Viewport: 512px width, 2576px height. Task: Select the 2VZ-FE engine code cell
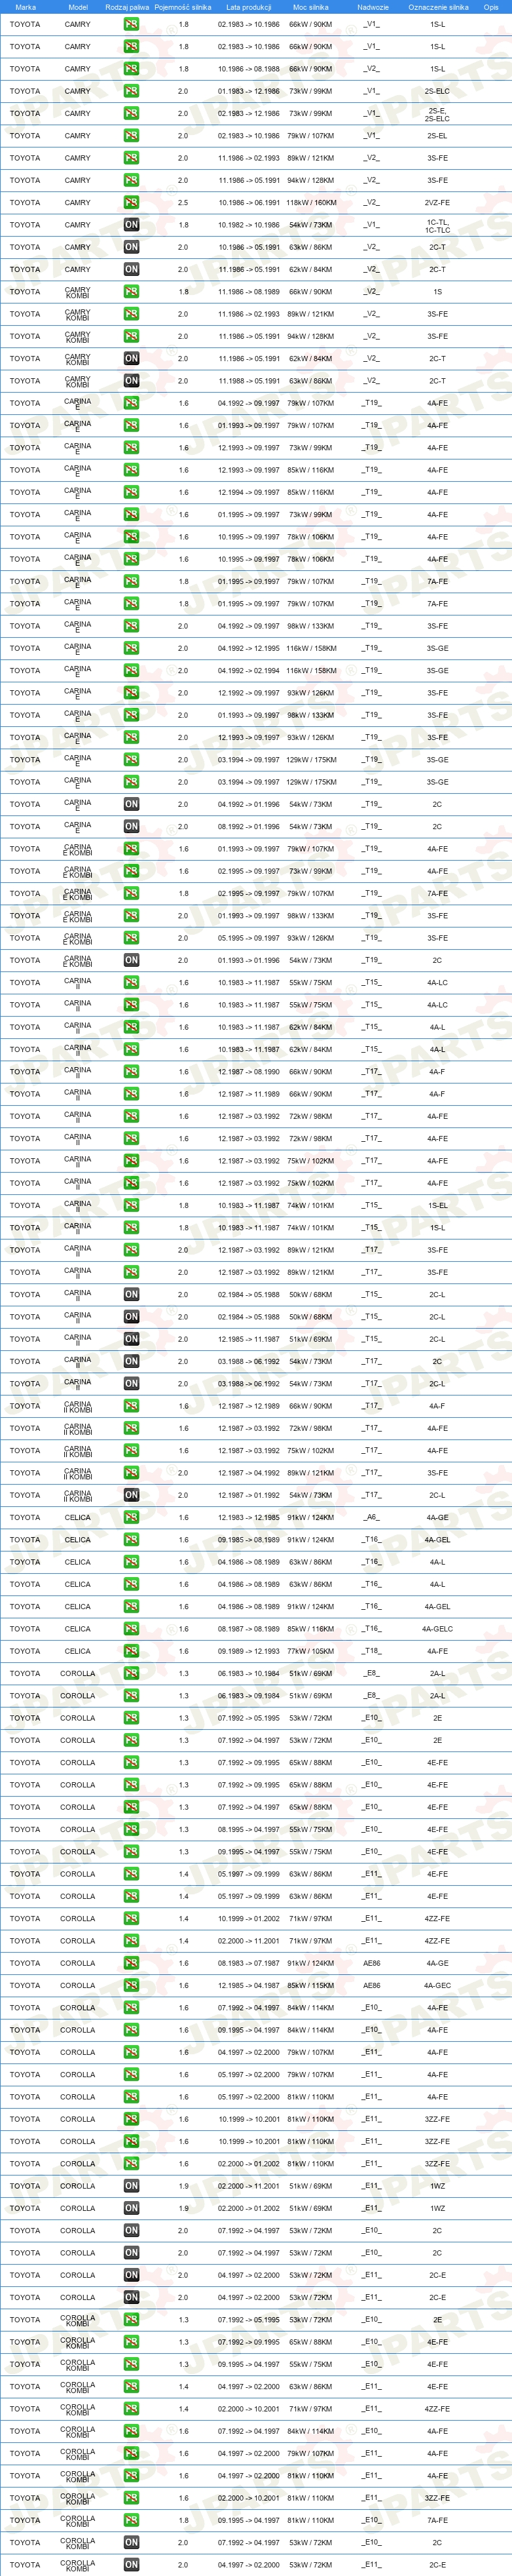437,203
